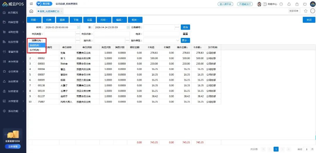Screen dimensions: 316x153
Task: Expand 档案管理 in the sidebar
Action: [x=13, y=22]
